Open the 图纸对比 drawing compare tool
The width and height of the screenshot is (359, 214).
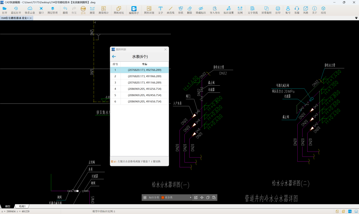pyautogui.click(x=119, y=10)
